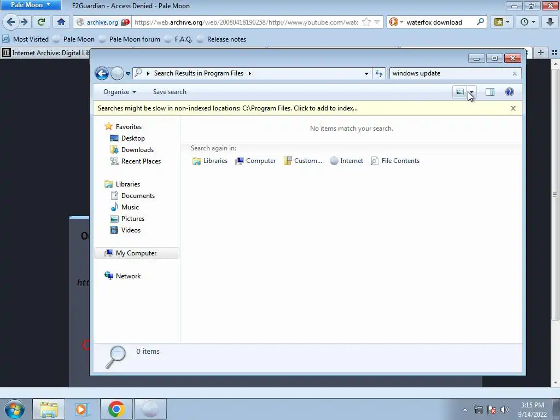Launch Windows Media Player from the taskbar
Screen dimensions: 560x420
click(81, 409)
